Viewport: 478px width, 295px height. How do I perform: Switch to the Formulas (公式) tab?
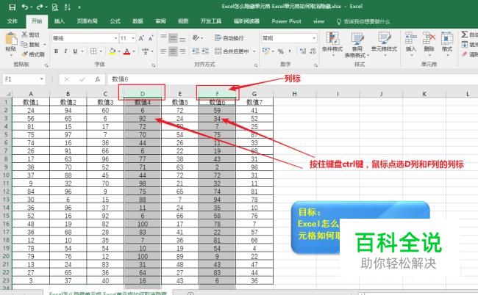pyautogui.click(x=115, y=21)
